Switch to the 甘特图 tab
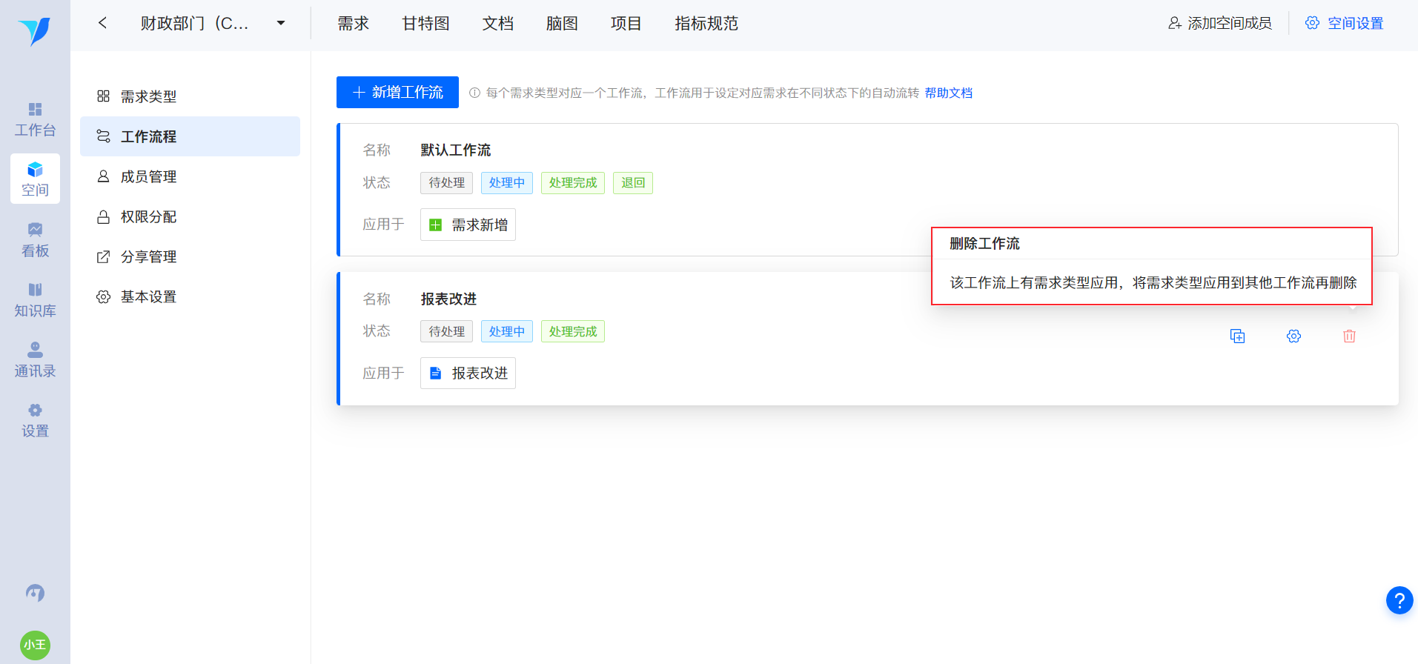 [x=425, y=24]
